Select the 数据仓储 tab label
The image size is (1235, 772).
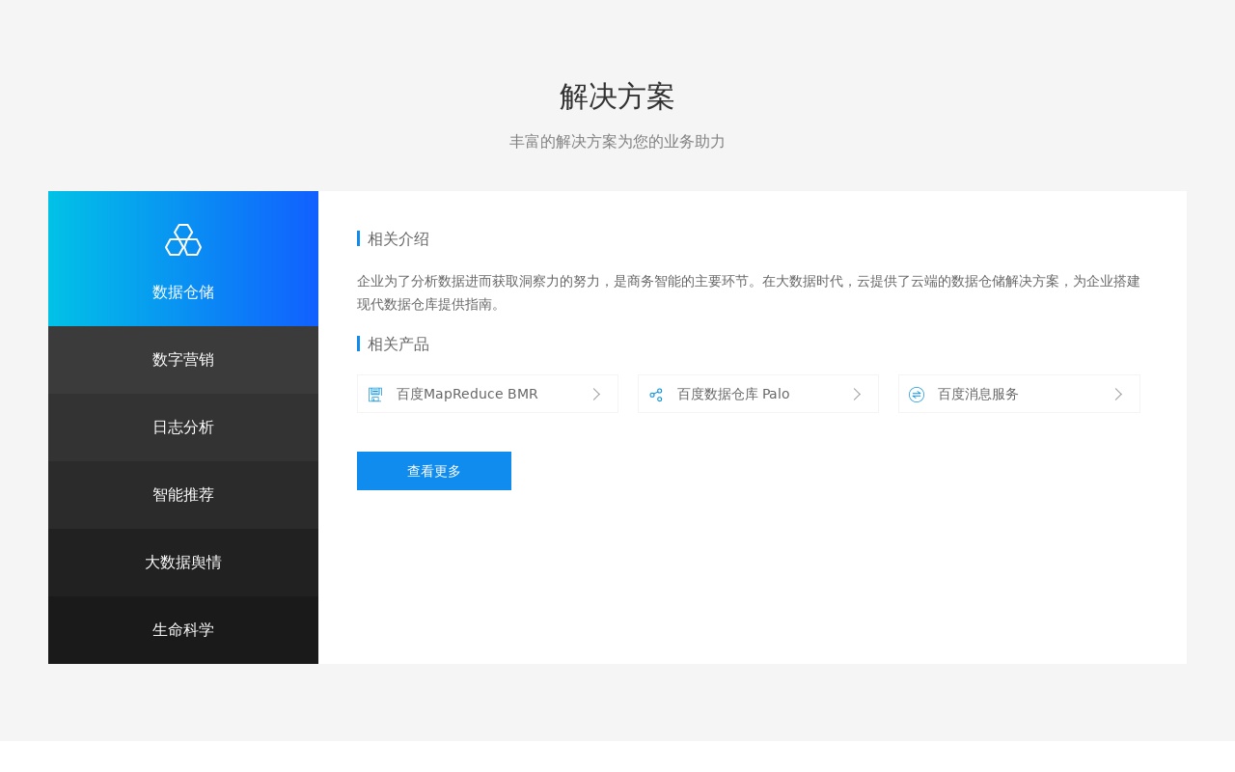183,292
